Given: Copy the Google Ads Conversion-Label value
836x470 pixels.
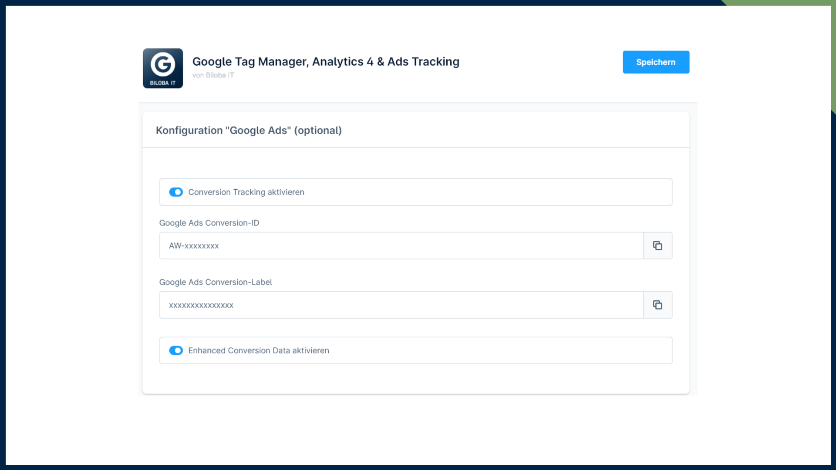Looking at the screenshot, I should (x=657, y=305).
